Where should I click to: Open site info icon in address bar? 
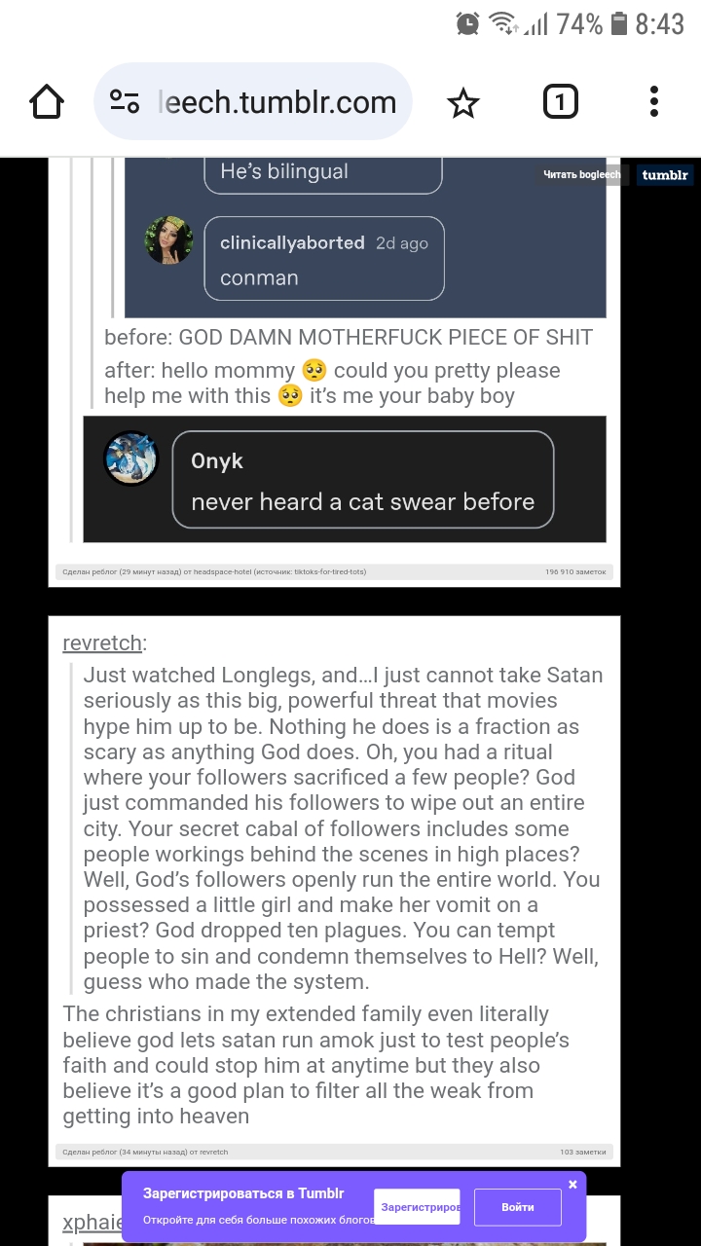pyautogui.click(x=125, y=102)
